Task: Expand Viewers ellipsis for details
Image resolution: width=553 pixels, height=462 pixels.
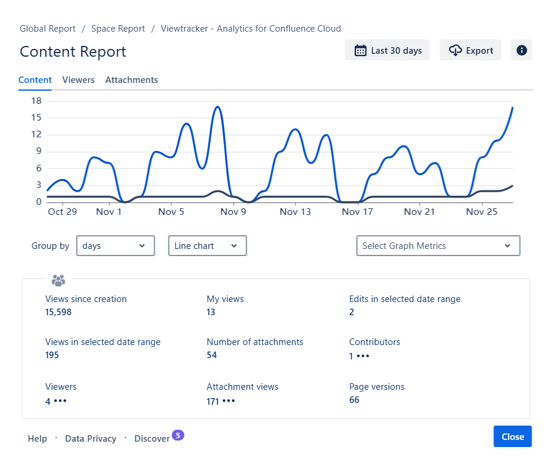Action: 60,401
